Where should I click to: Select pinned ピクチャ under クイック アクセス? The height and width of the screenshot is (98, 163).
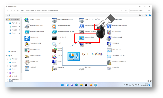pyautogui.click(x=12, y=34)
